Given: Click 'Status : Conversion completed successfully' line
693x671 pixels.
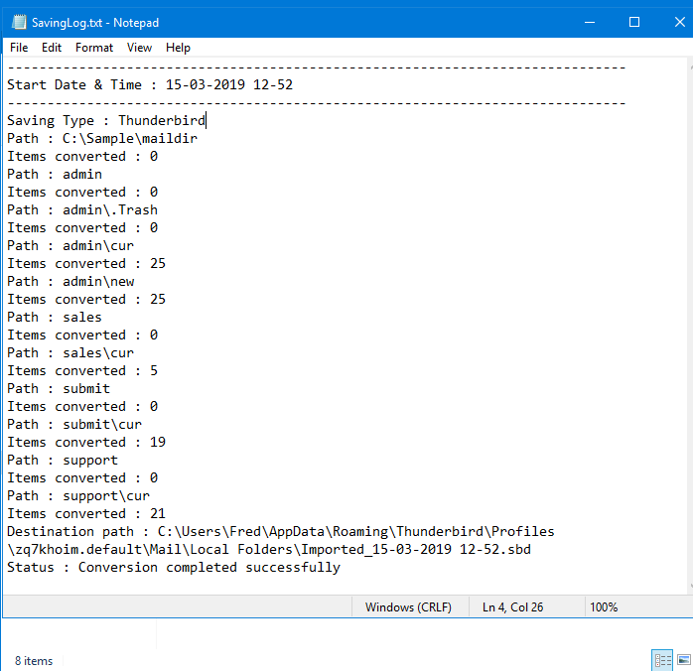Looking at the screenshot, I should coord(174,567).
